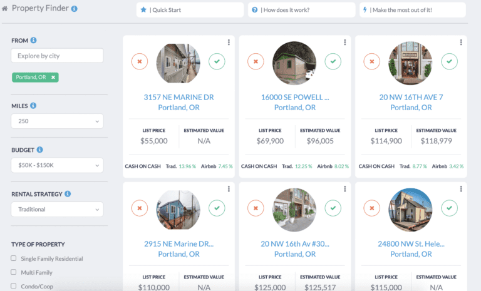The image size is (481, 291).
Task: Dismiss the 24800 NW St. Helens listing
Action: [x=372, y=208]
